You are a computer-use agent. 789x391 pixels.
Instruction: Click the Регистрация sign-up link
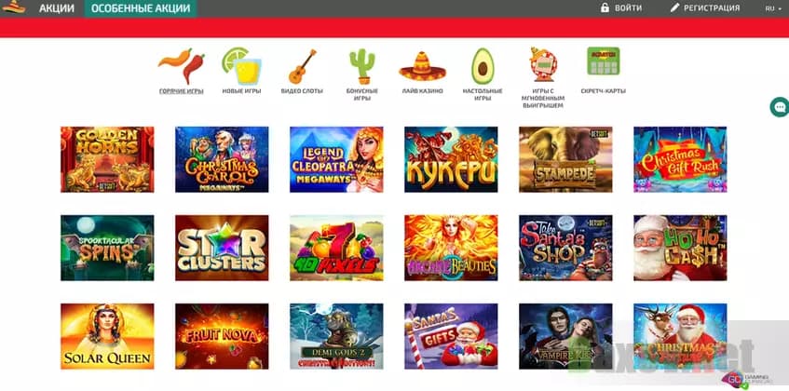click(705, 8)
